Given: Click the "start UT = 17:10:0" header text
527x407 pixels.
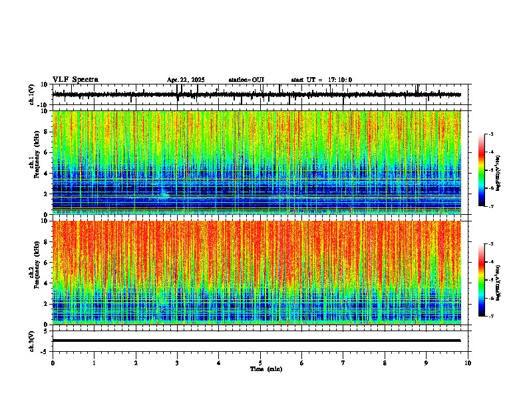Looking at the screenshot, I should [x=321, y=80].
